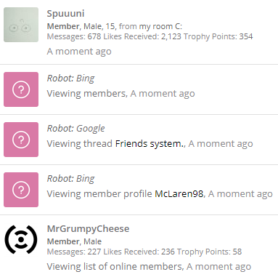Click MrGrumpyCheese's trophy points 58

(237, 252)
